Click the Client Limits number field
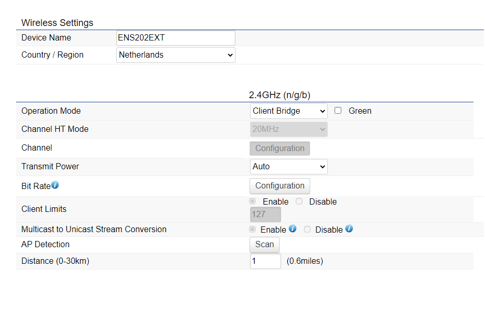 point(265,214)
